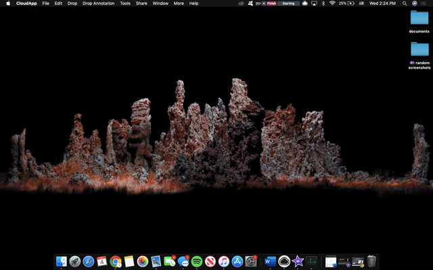Launch Microsoft Word from the dock

(271, 261)
